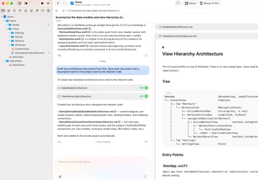Expand the Settings folder
The image size is (258, 180).
click(9, 33)
